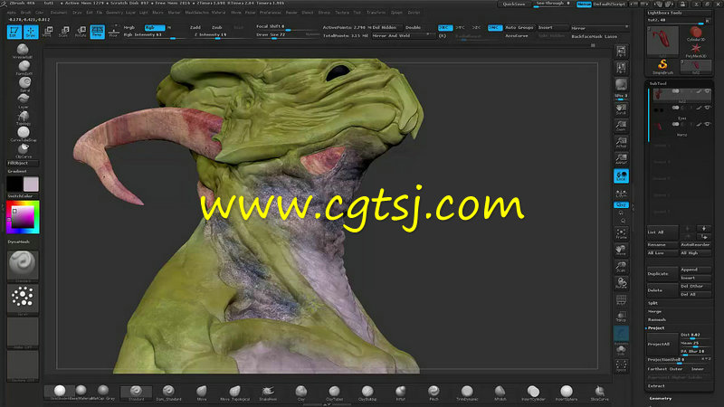Open the Brush menu

point(26,13)
